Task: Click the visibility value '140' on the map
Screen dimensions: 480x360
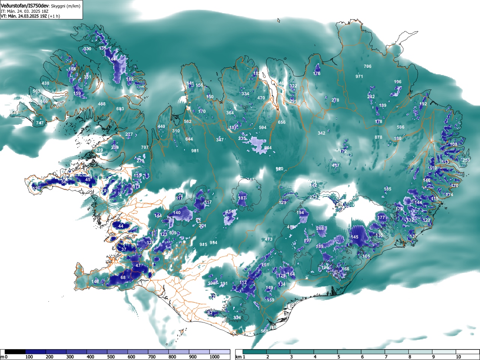Action: (177, 213)
